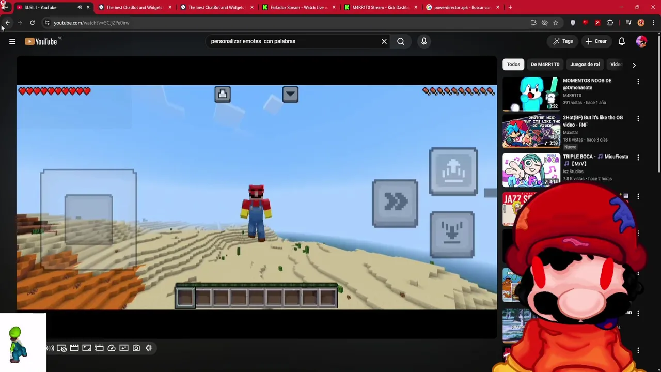
Task: Open the Maxstar channel link
Action: click(571, 133)
